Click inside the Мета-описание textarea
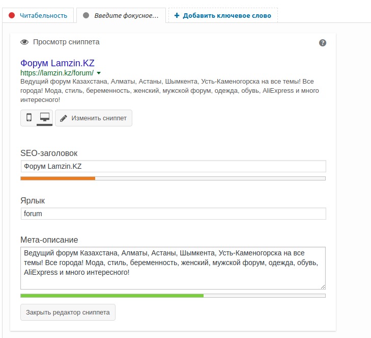The image size is (371, 338). pos(173,268)
